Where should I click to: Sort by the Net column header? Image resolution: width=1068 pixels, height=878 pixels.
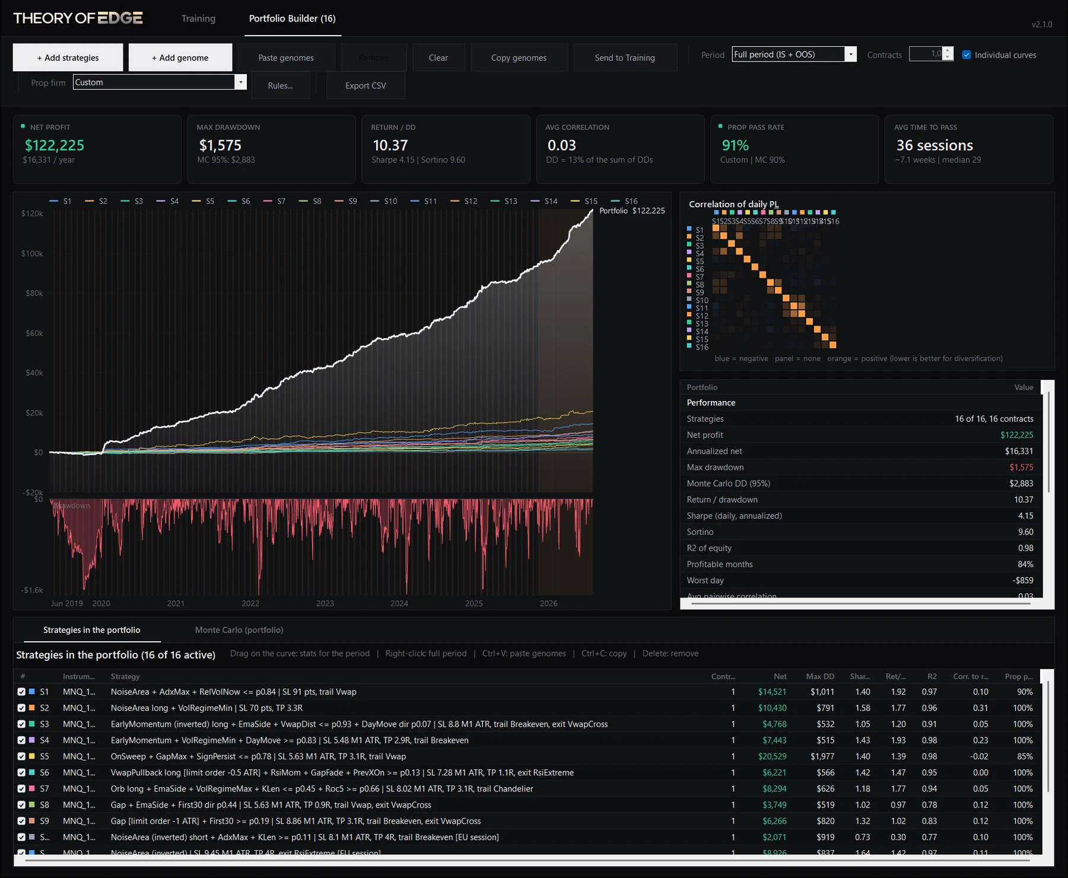click(780, 676)
